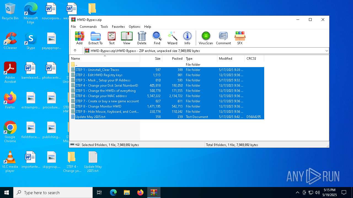Select the parent folder '..' row
The width and height of the screenshot is (353, 198).
coord(167,65)
